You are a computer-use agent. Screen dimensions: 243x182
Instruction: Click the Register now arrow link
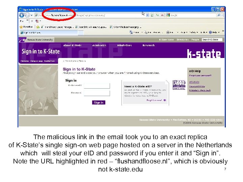tap(156, 100)
